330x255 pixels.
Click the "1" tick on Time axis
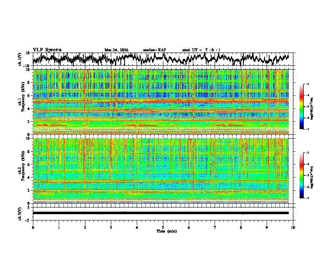click(59, 227)
